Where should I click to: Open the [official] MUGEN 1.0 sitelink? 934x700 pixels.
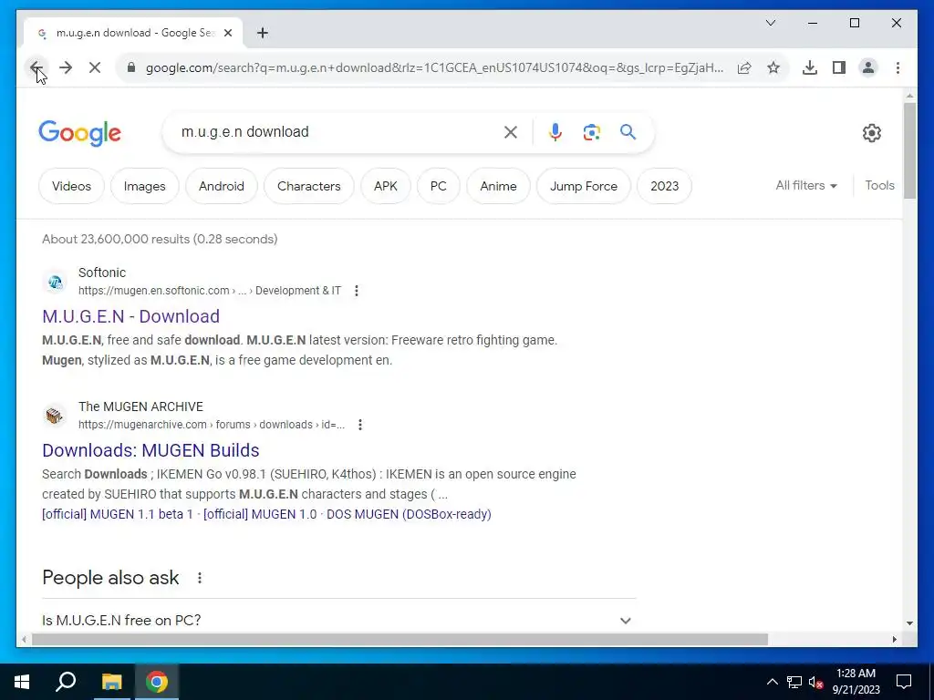260,514
